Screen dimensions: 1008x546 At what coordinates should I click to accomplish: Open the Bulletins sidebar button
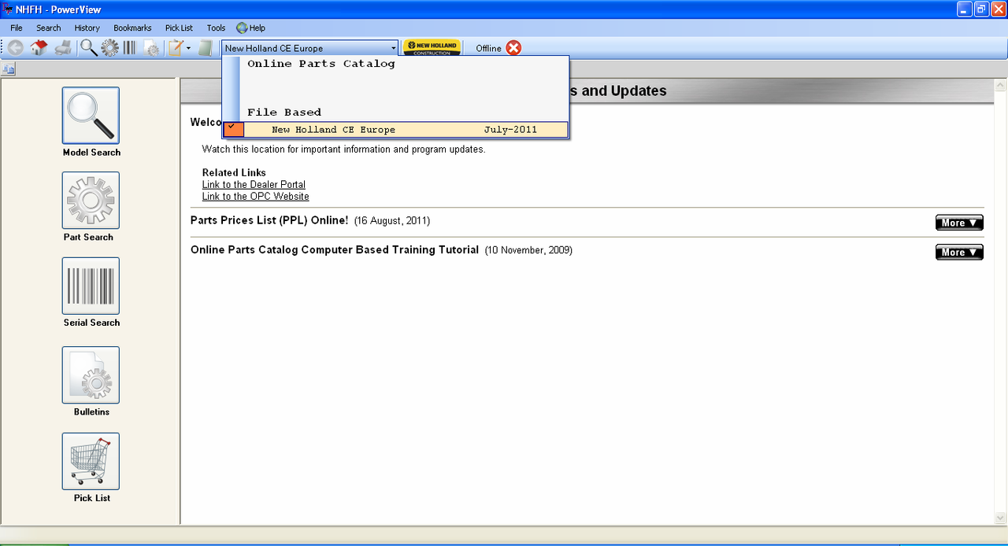[91, 375]
